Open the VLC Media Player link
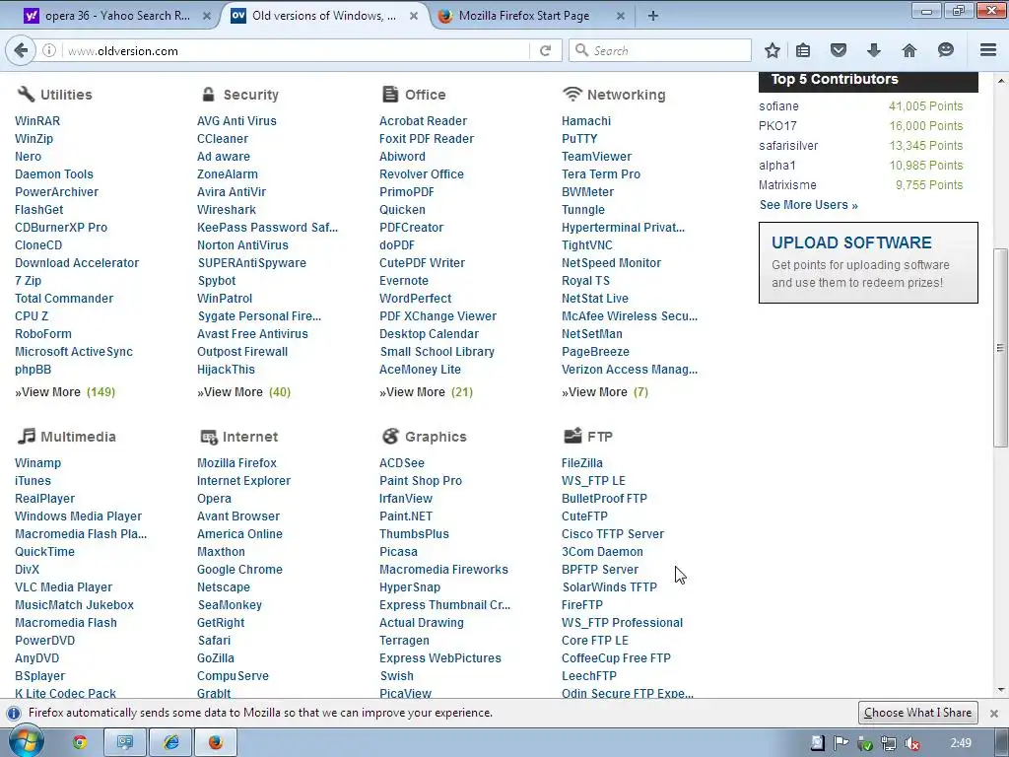This screenshot has width=1009, height=757. click(64, 587)
